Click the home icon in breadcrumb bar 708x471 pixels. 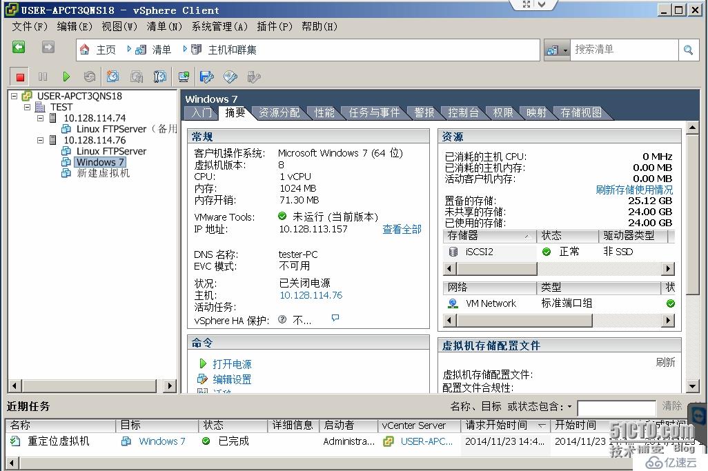[x=84, y=50]
